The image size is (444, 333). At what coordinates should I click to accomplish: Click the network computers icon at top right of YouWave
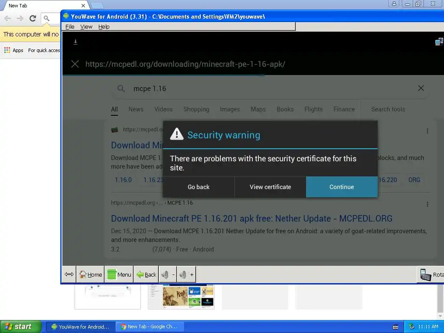(x=439, y=42)
